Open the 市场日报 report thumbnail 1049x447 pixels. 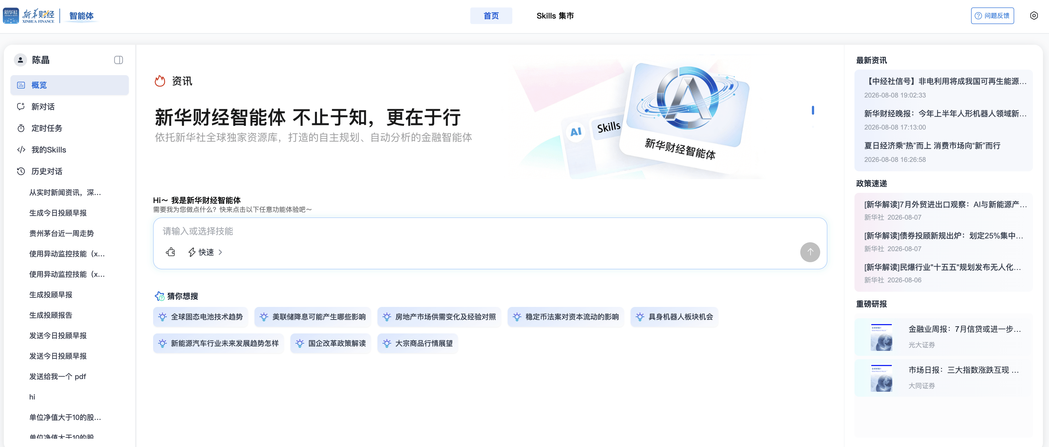click(881, 378)
